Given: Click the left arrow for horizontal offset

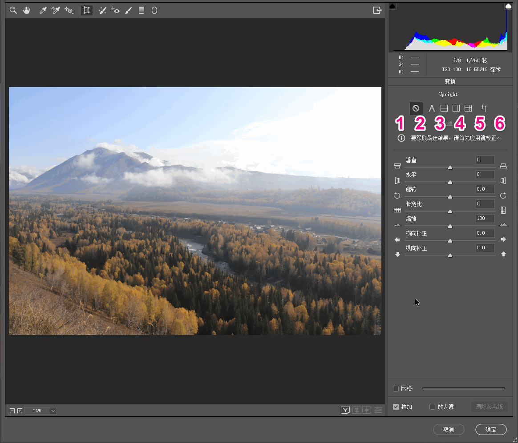Looking at the screenshot, I should pyautogui.click(x=397, y=239).
